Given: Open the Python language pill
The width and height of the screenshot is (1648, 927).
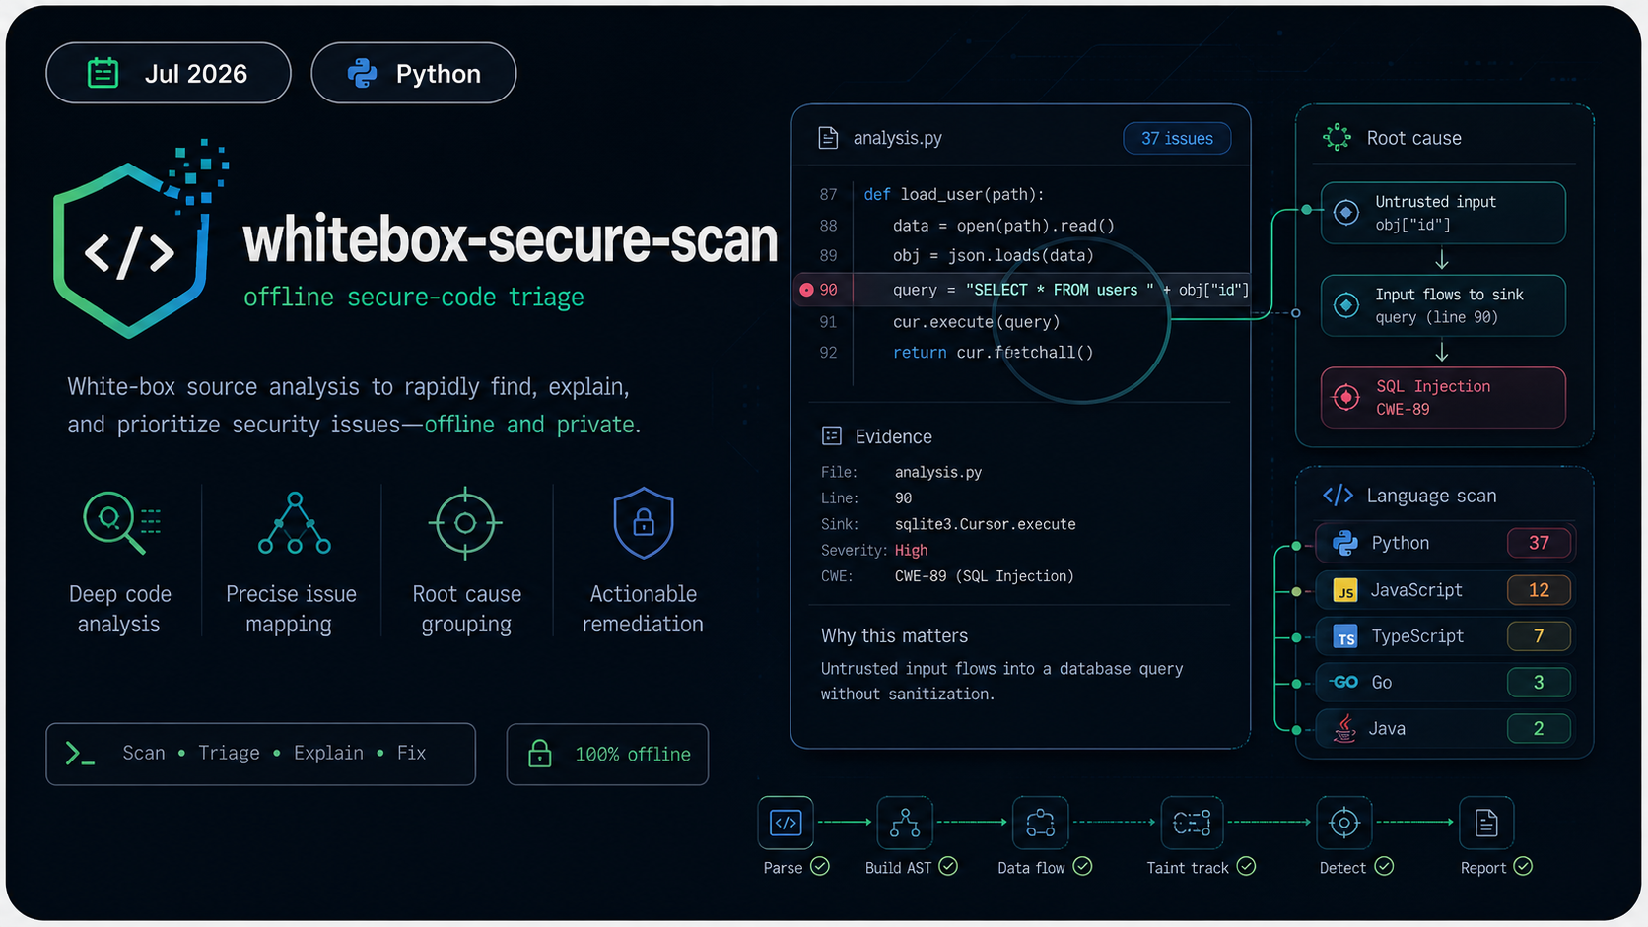Looking at the screenshot, I should [x=414, y=73].
